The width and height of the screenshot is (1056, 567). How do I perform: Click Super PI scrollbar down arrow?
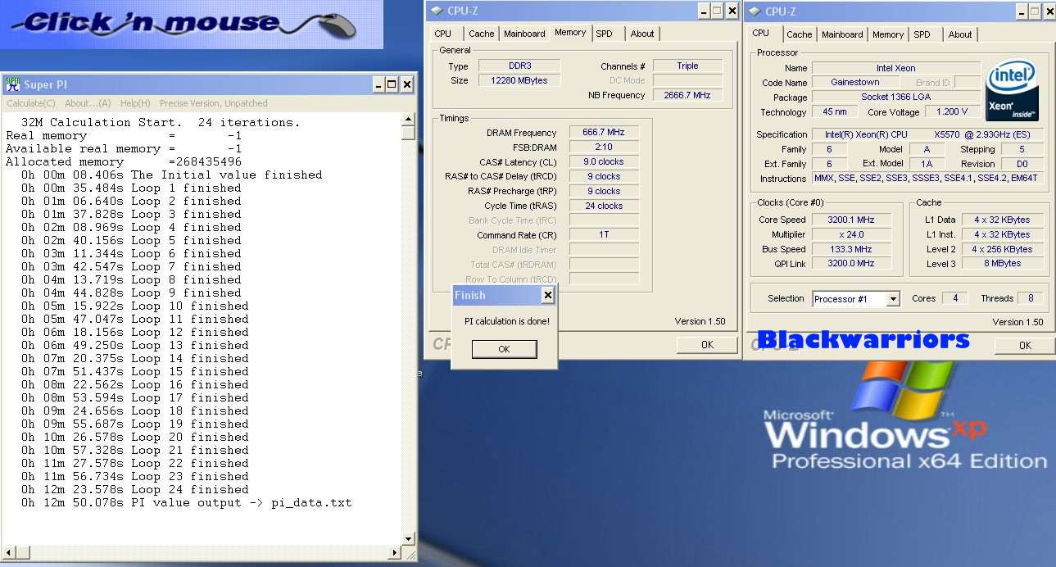tap(409, 538)
